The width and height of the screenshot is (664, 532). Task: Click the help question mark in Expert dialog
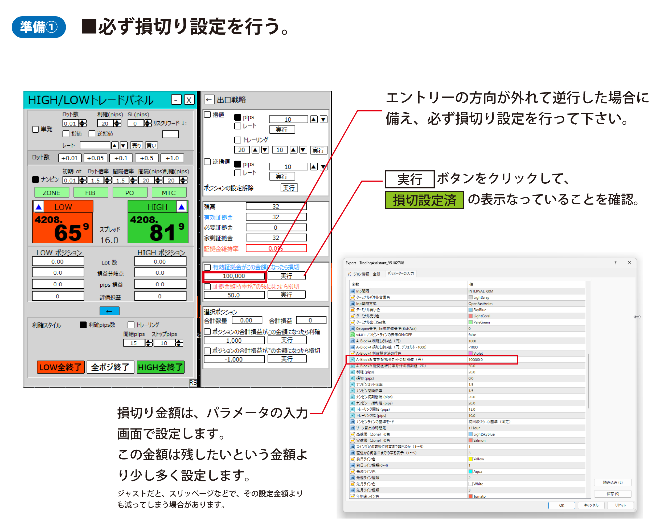[x=615, y=263]
